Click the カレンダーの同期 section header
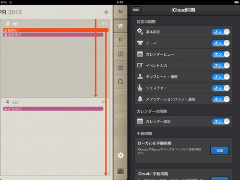 pyautogui.click(x=152, y=111)
